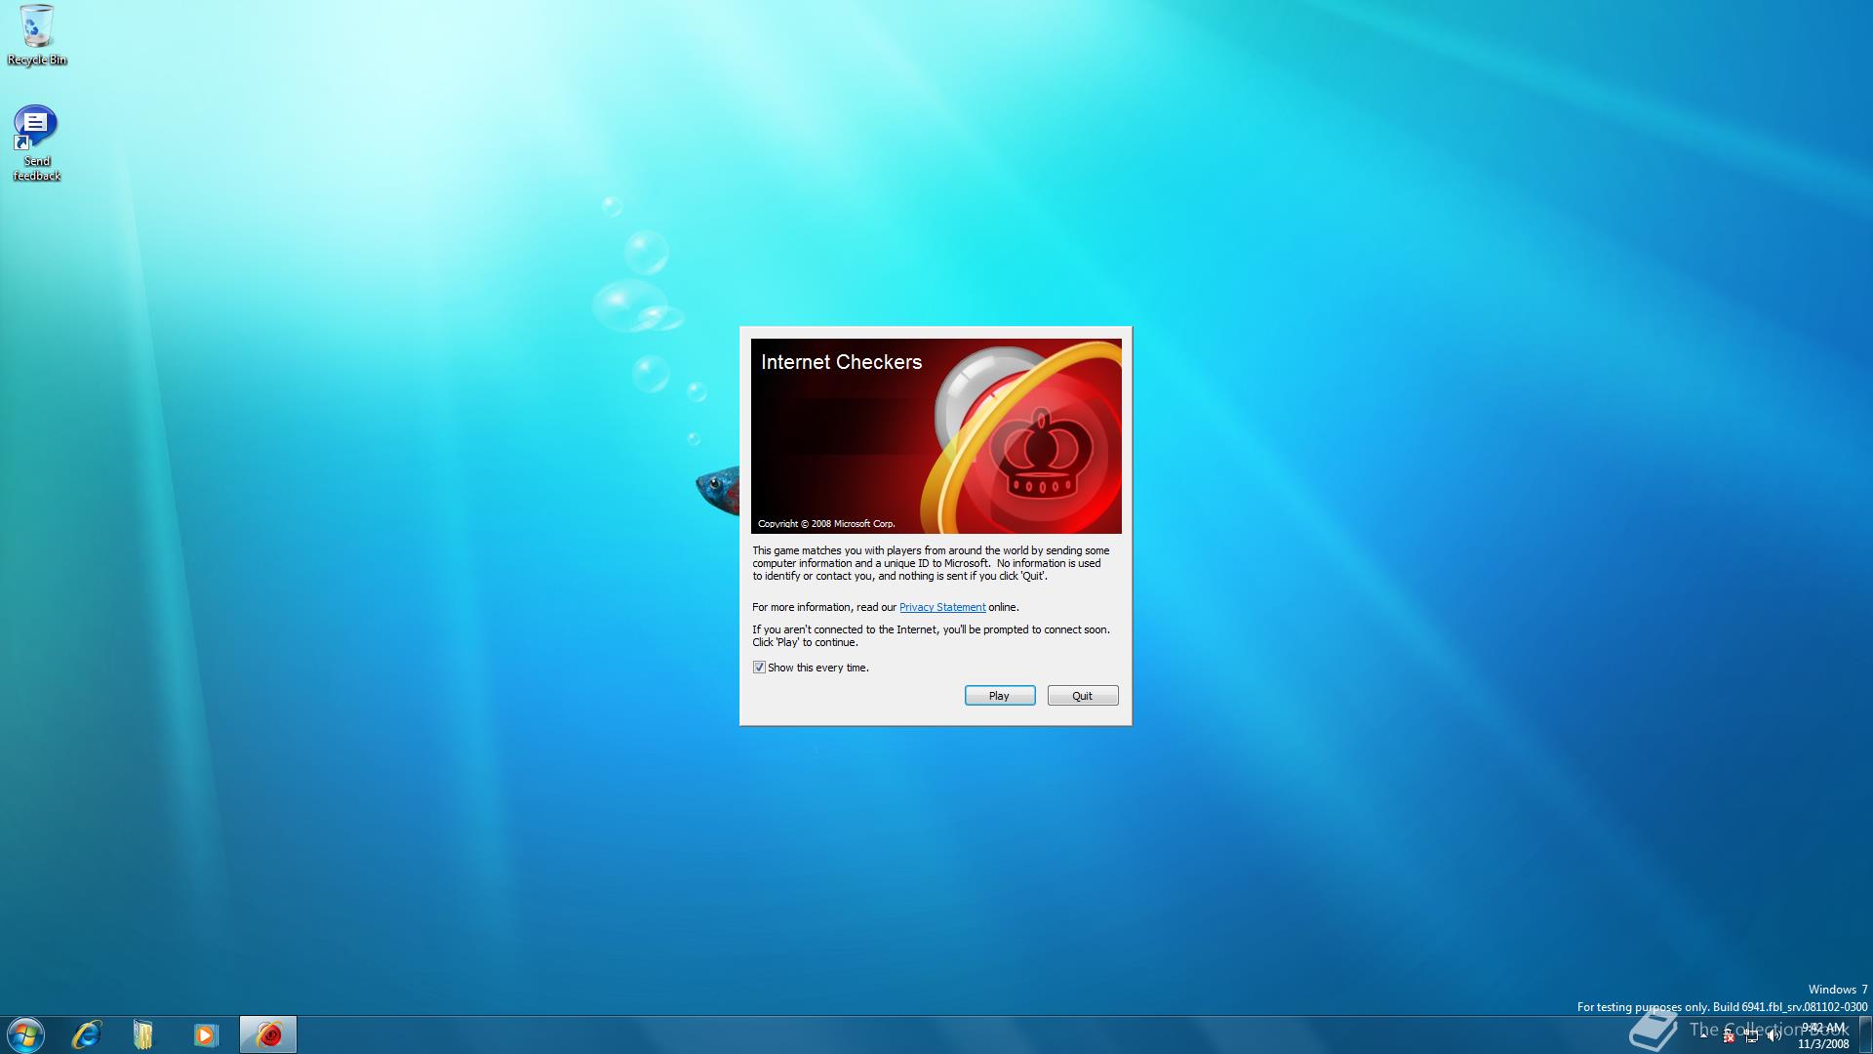Image resolution: width=1873 pixels, height=1054 pixels.
Task: Uncheck 'Show this every time' checkbox
Action: 759,668
